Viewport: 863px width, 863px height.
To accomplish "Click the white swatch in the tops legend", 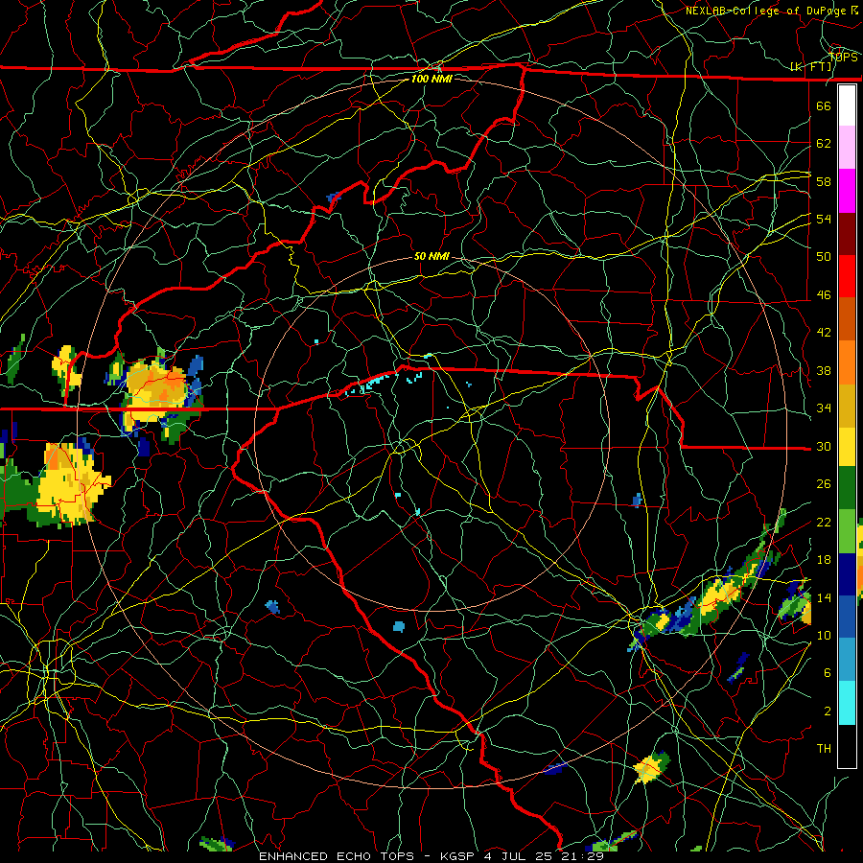I will click(847, 105).
